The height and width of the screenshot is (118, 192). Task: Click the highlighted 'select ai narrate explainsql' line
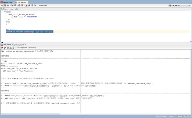coord(30,32)
